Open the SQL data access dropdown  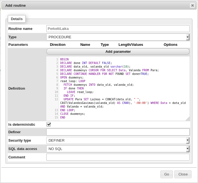click(x=118, y=149)
